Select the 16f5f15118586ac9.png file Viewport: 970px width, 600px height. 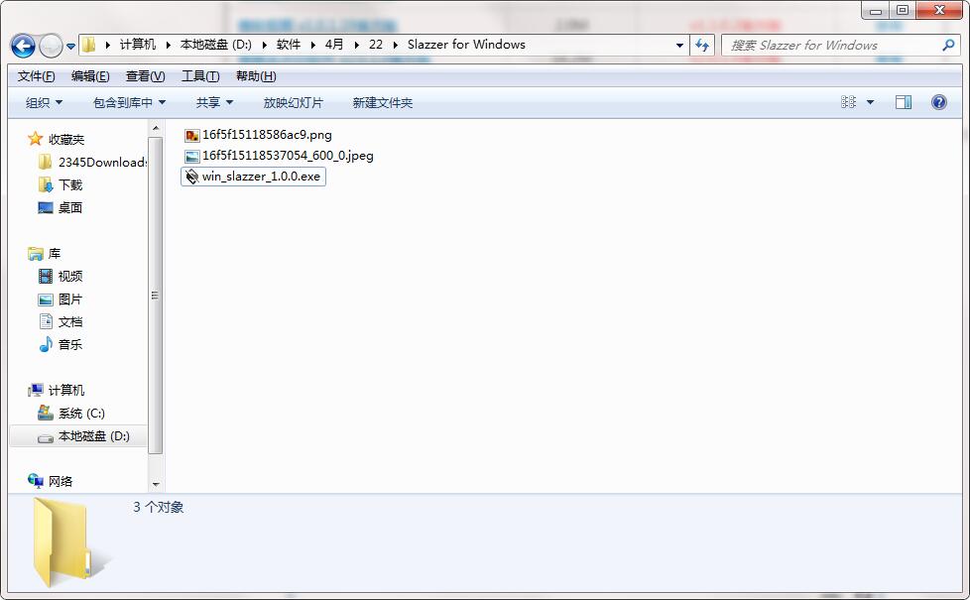click(266, 134)
